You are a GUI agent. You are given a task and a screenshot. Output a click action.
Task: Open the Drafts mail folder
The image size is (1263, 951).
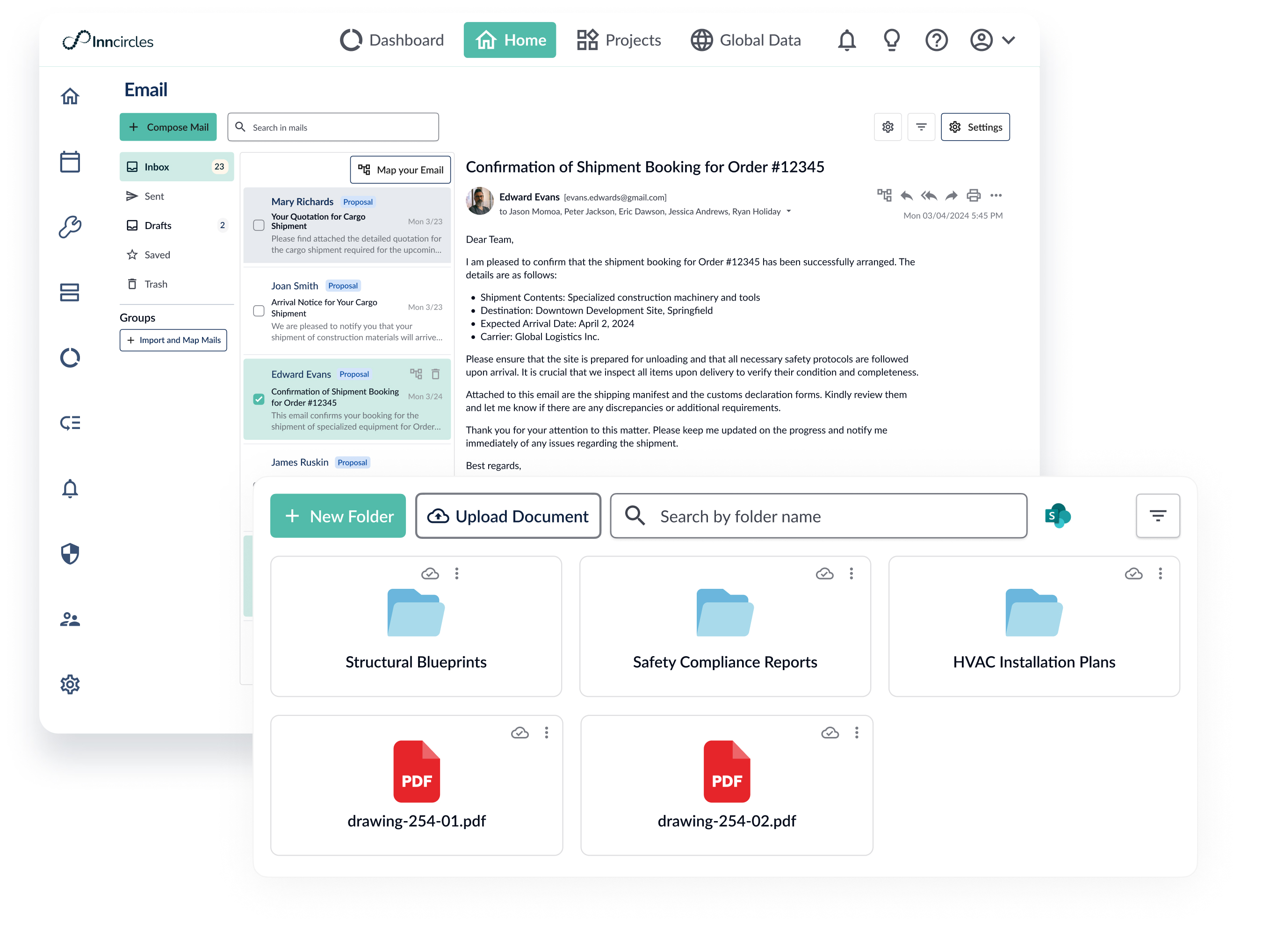[x=158, y=225]
